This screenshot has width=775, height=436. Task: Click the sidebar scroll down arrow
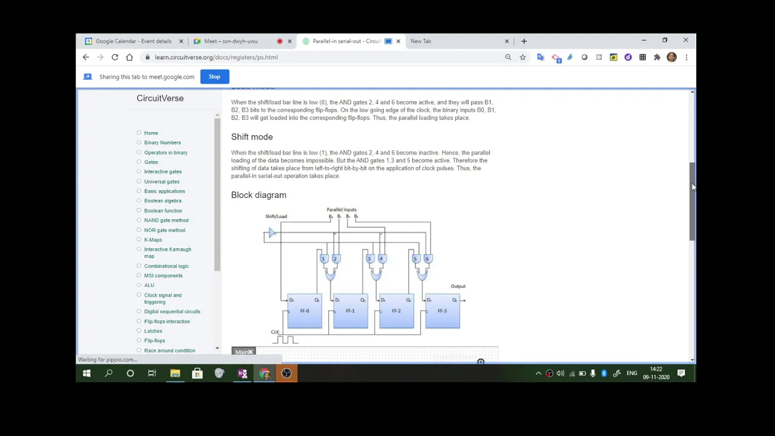217,349
